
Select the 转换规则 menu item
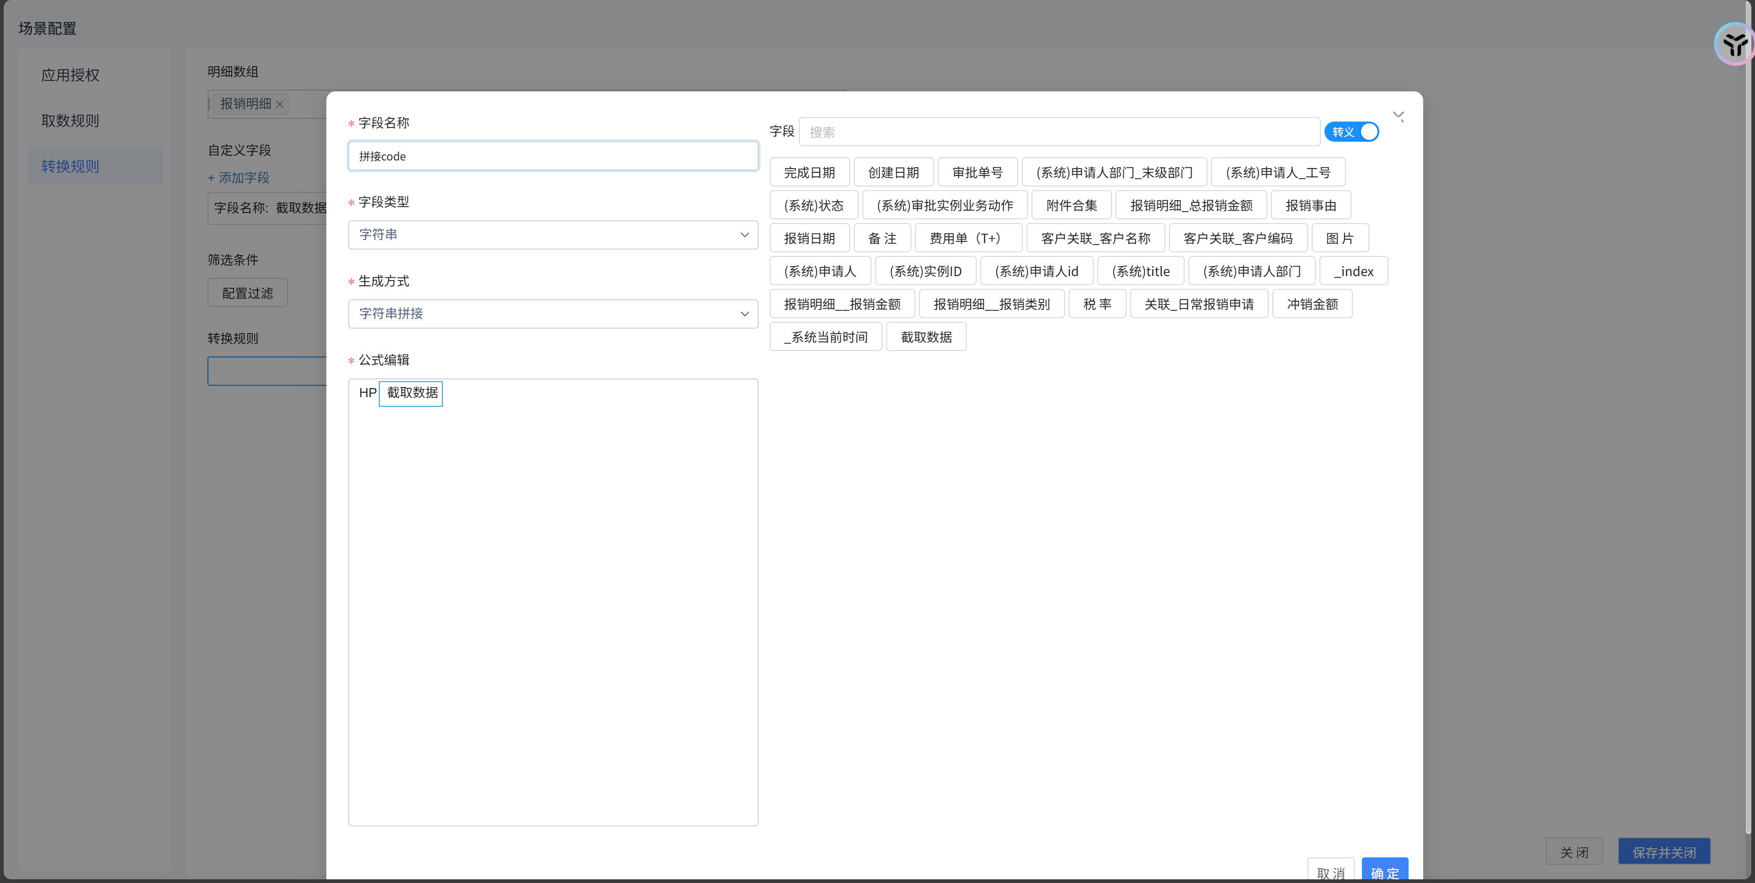point(70,166)
